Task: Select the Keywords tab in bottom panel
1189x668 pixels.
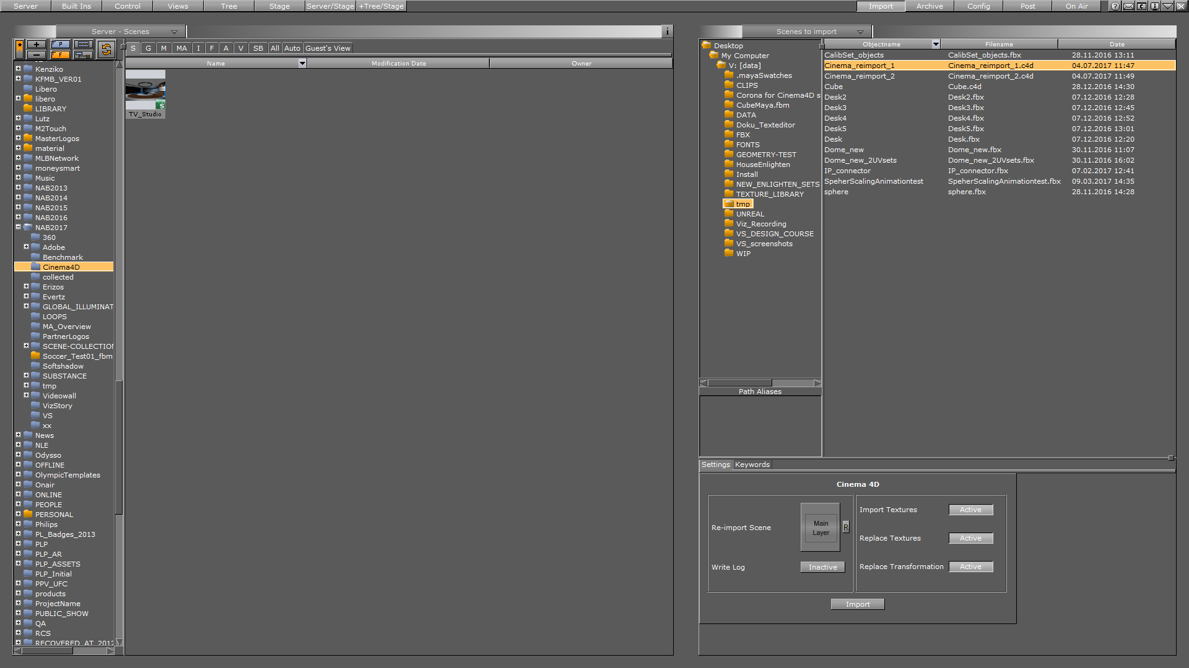Action: [751, 465]
